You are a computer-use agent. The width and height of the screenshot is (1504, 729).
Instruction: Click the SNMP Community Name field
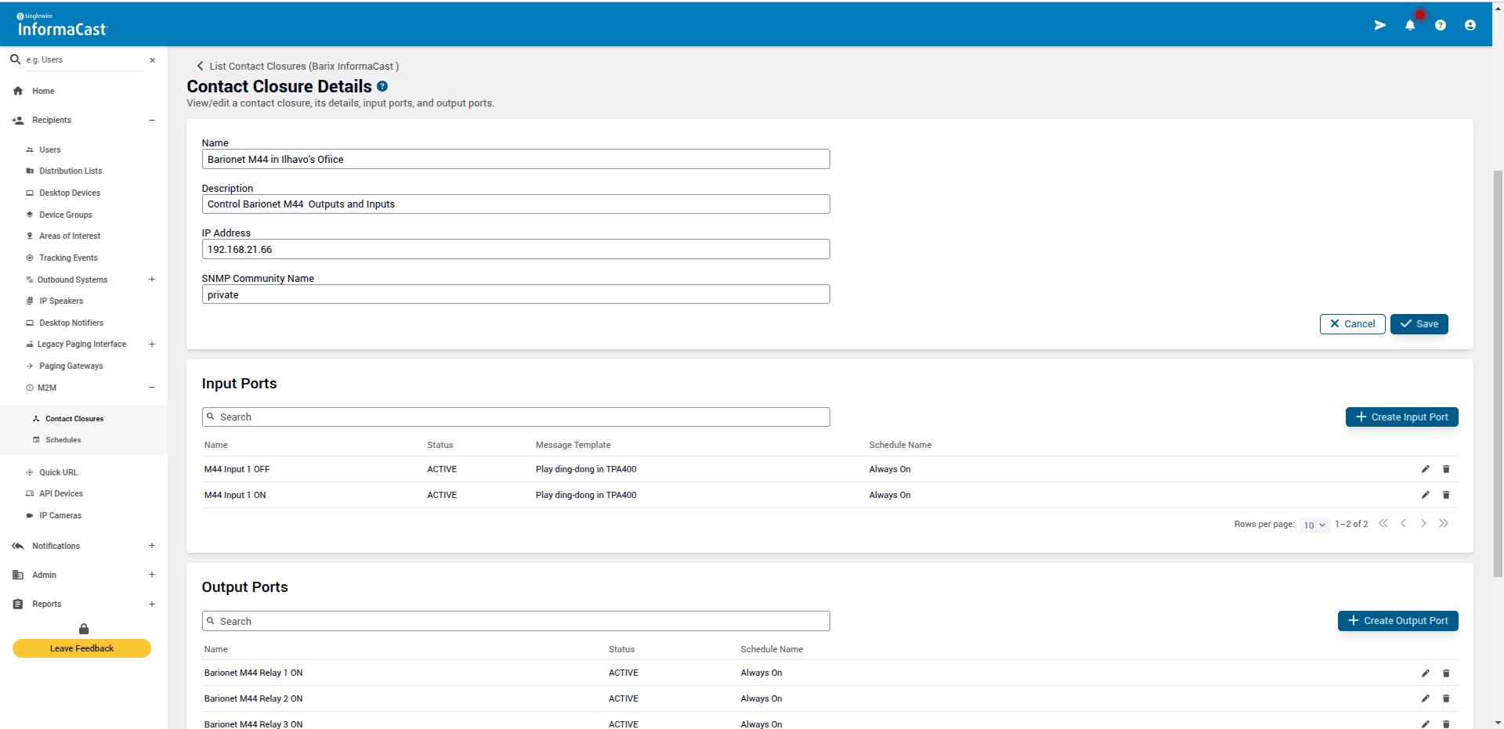pos(515,295)
